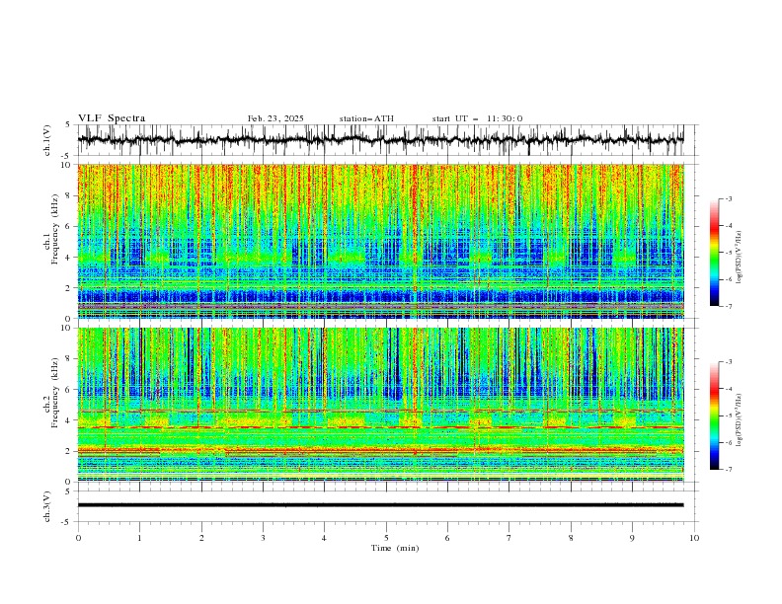Click the "ch.1(V)" waveform axis label

point(47,140)
